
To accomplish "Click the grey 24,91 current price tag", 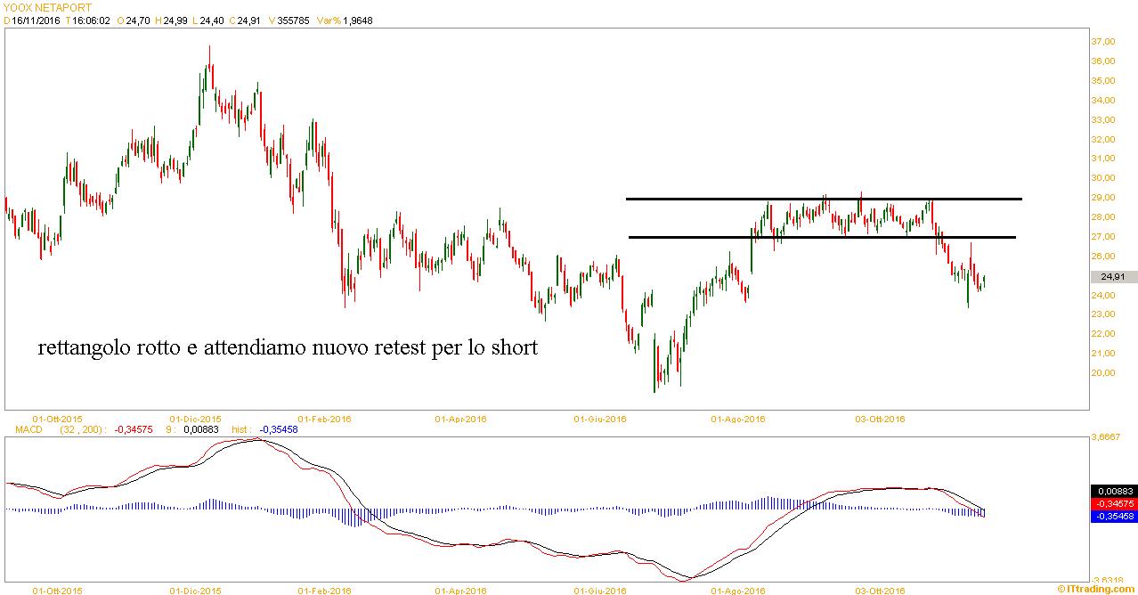I will 1113,277.
